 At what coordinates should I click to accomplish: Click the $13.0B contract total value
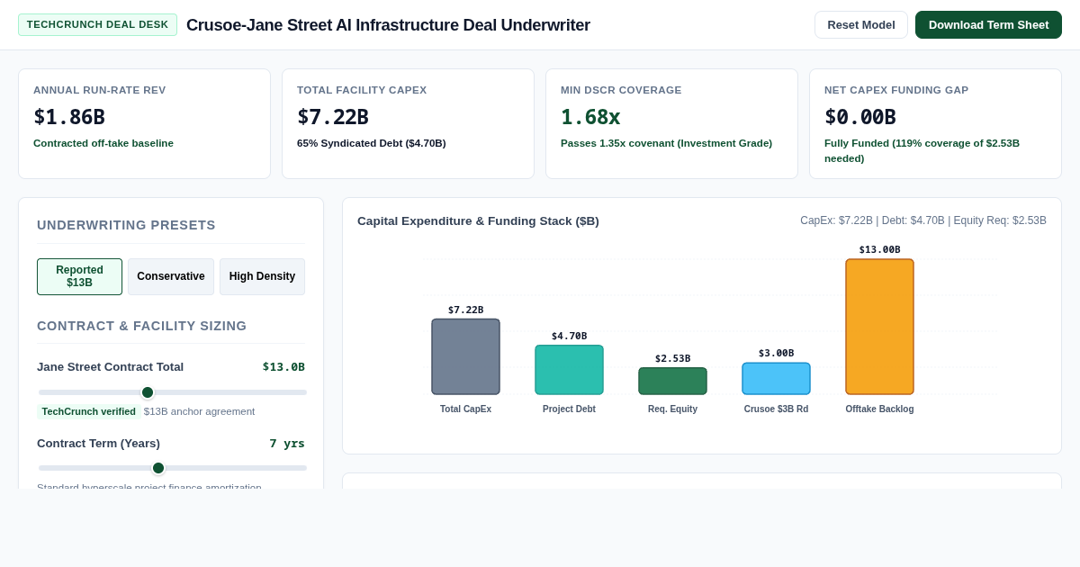(x=283, y=366)
